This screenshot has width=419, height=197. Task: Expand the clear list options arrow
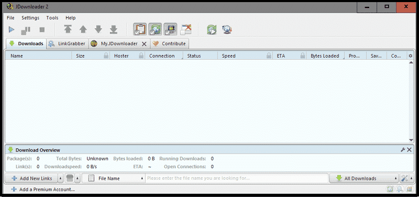pos(78,179)
